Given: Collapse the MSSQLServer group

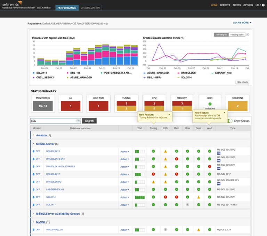Looking at the screenshot, I should [33, 144].
